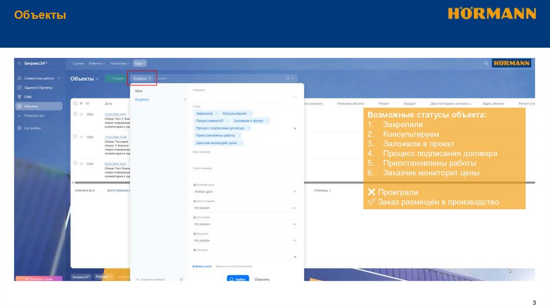This screenshot has height=308, width=550.
Task: Remove the Дата создания filter field
Action: click(x=194, y=201)
